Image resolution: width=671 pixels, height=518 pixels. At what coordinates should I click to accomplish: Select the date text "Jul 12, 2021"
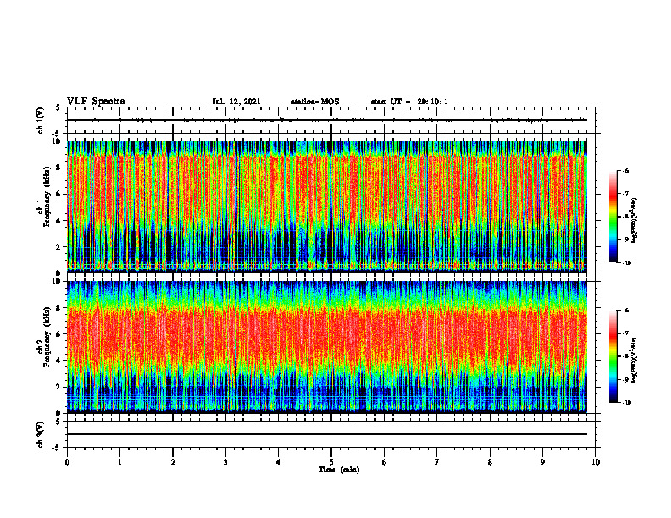pos(236,102)
